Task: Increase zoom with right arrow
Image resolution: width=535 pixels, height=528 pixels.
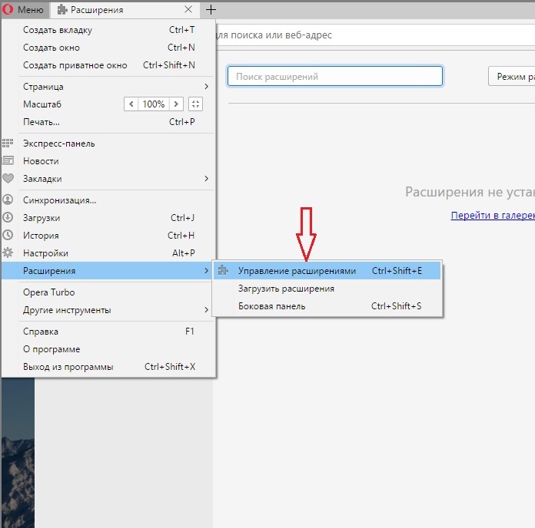Action: [x=176, y=104]
